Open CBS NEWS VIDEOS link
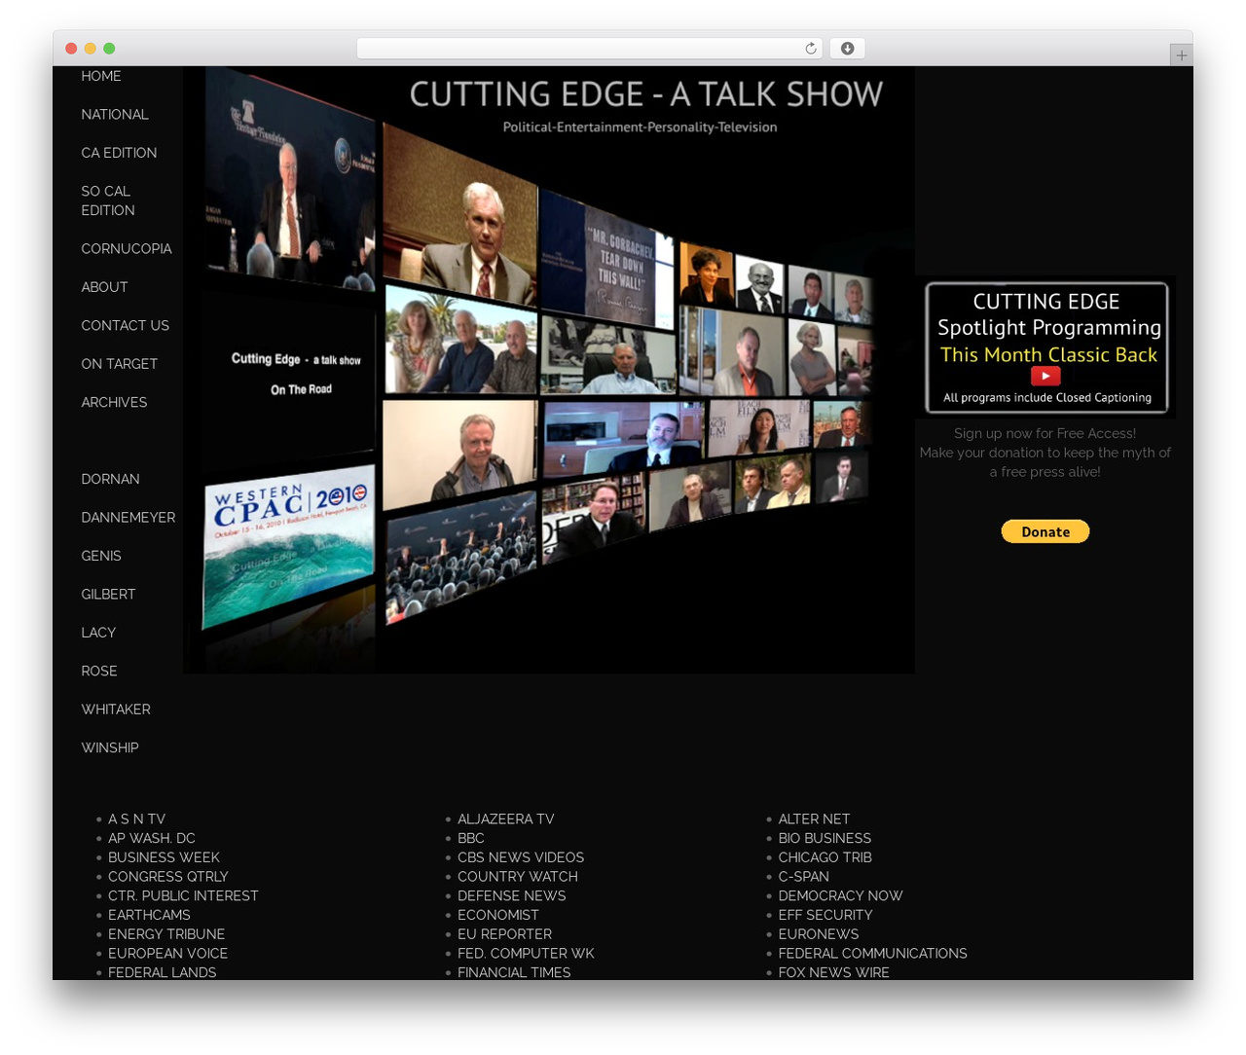 point(521,857)
